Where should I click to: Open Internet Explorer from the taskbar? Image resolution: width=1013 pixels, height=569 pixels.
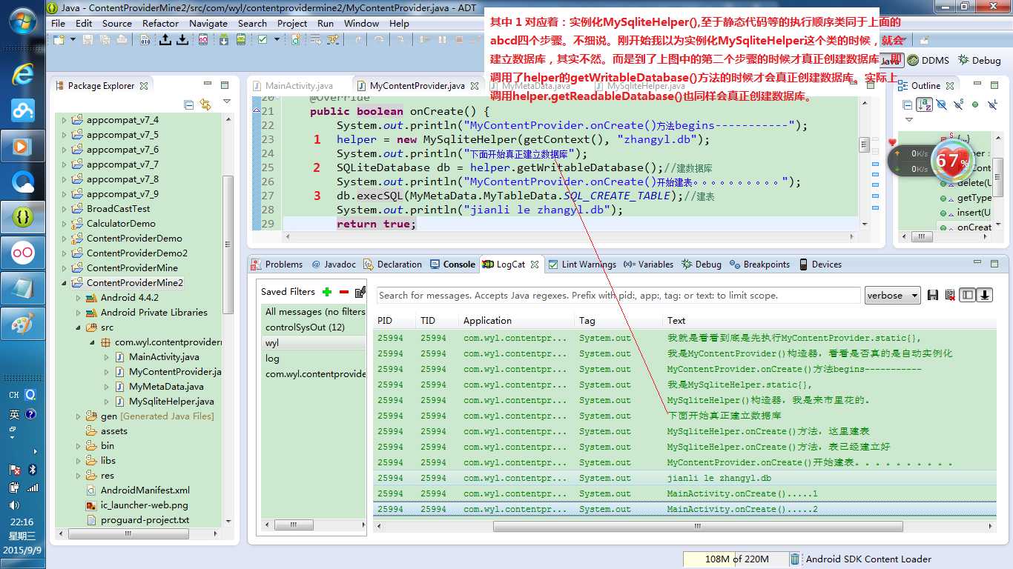tap(22, 74)
